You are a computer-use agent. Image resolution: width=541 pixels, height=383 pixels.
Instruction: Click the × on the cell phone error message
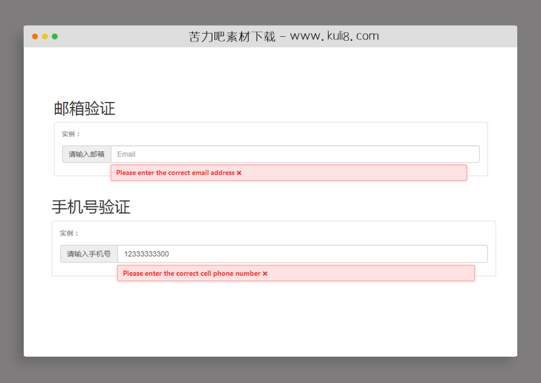click(265, 273)
